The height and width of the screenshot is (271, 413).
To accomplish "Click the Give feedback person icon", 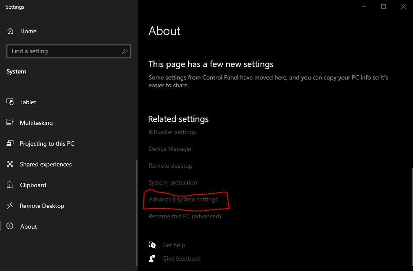I will [x=152, y=258].
